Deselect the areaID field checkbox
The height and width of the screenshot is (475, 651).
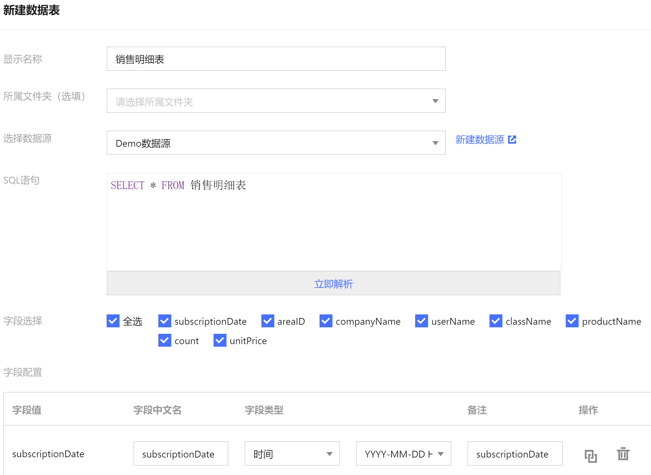tap(268, 321)
